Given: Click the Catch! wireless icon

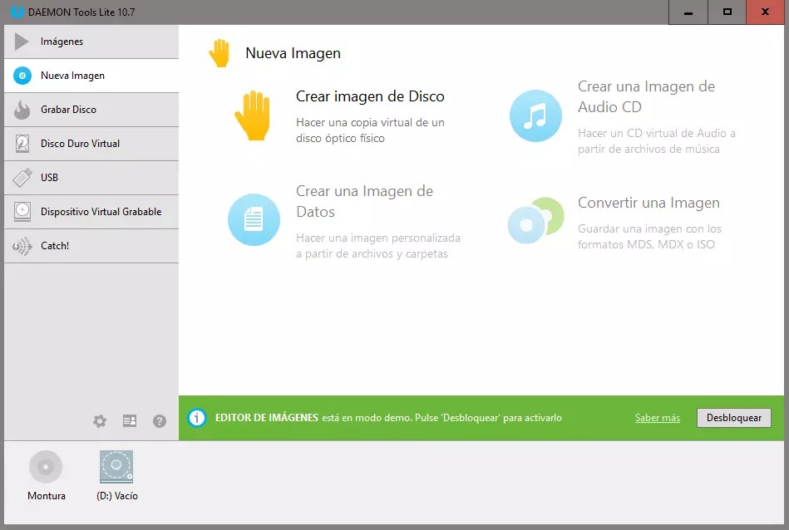Looking at the screenshot, I should tap(22, 246).
